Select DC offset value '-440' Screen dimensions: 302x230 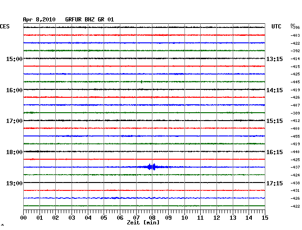coord(295,152)
